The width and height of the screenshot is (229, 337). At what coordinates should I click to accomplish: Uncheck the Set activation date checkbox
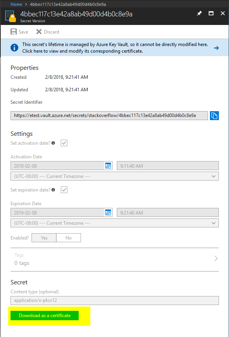(64, 143)
